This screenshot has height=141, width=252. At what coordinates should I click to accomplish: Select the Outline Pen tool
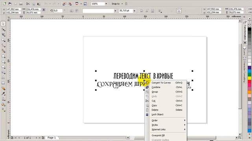(x=3, y=99)
